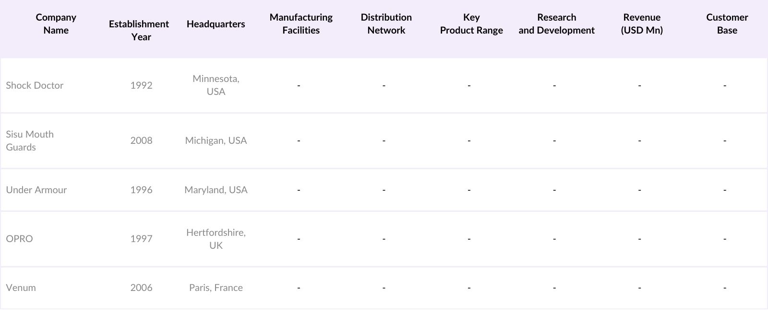Click the Michigan, USA headquarters cell
Viewport: 768px width, 313px height.
tap(216, 140)
